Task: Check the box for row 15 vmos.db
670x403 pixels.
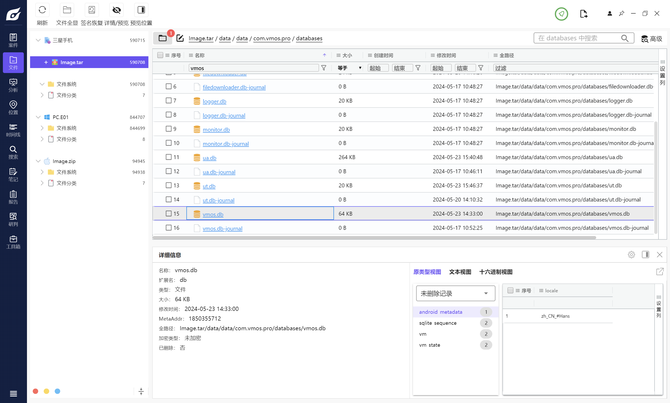Action: tap(169, 214)
